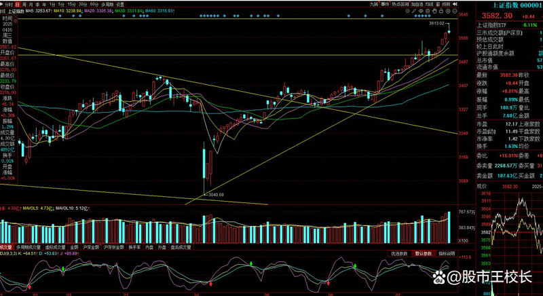Open the 设置 settings menu
This screenshot has width=543, height=296.
pyautogui.click(x=120, y=4)
